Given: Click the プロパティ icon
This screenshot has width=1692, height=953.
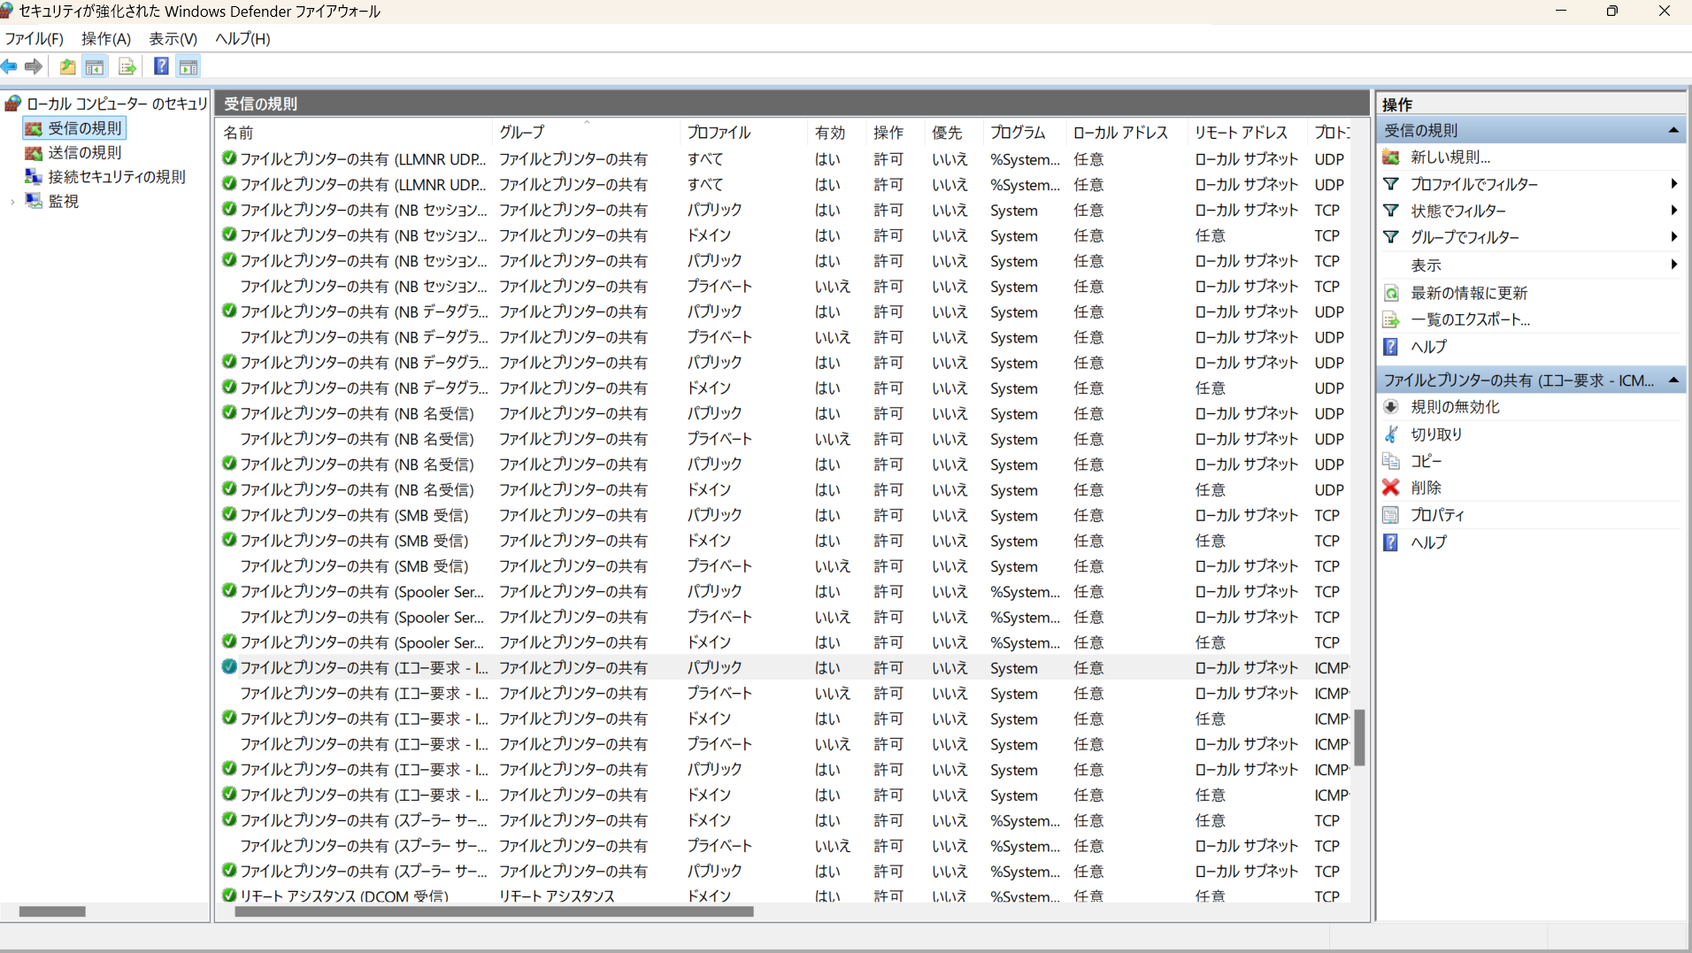Looking at the screenshot, I should (x=1391, y=515).
